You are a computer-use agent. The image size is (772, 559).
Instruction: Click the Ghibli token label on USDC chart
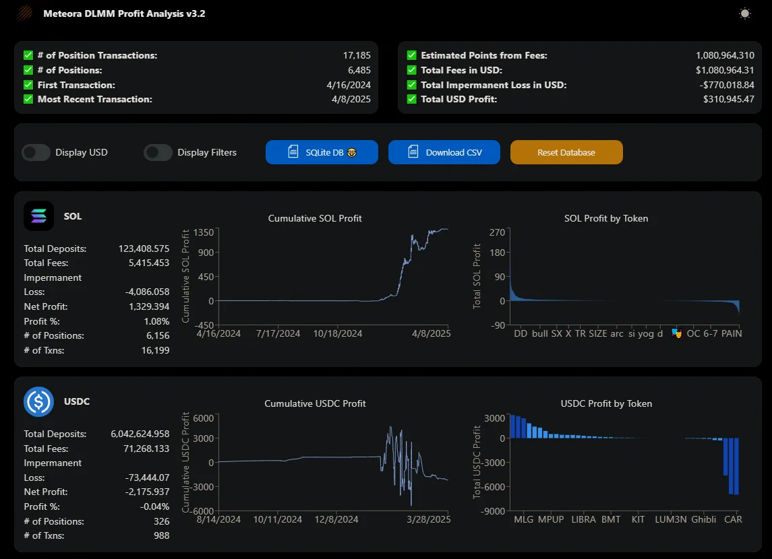[703, 519]
